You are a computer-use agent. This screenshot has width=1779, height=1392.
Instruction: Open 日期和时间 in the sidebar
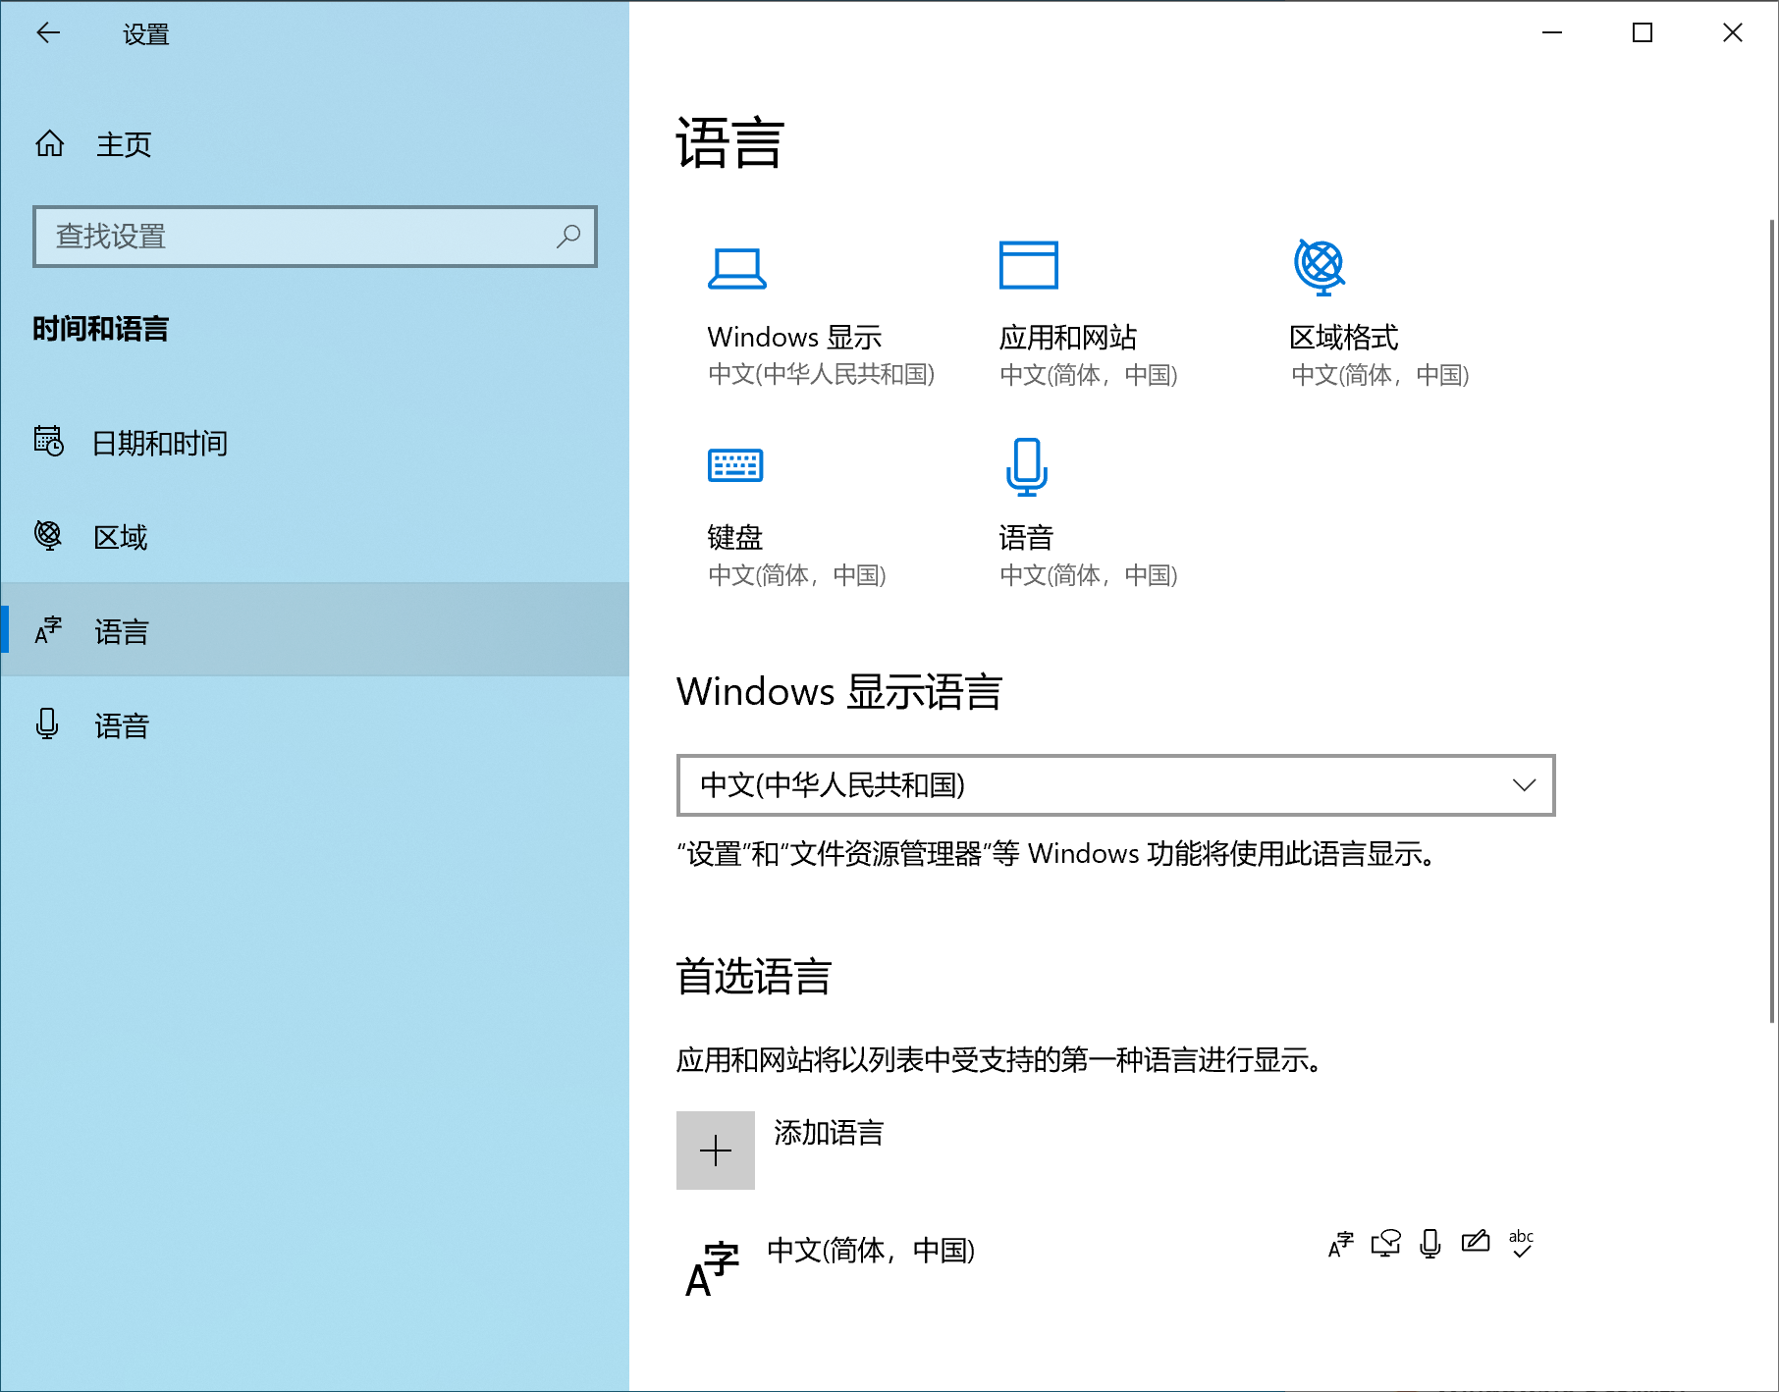click(x=159, y=443)
